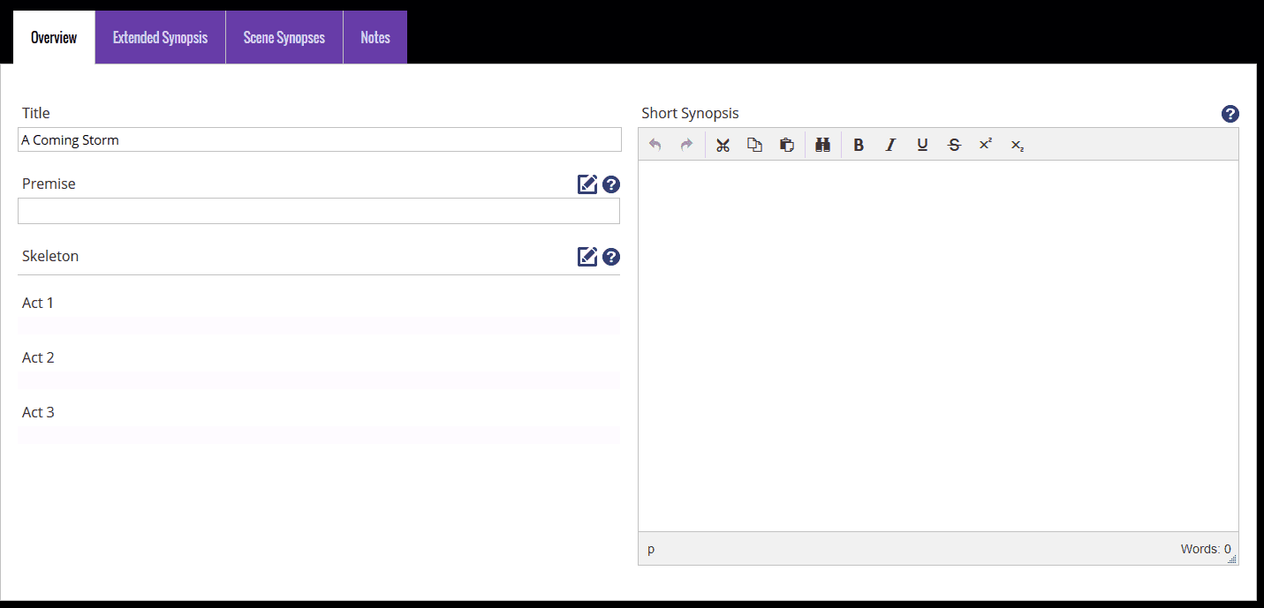Apply Subscript formatting
The width and height of the screenshot is (1264, 608).
(1018, 145)
